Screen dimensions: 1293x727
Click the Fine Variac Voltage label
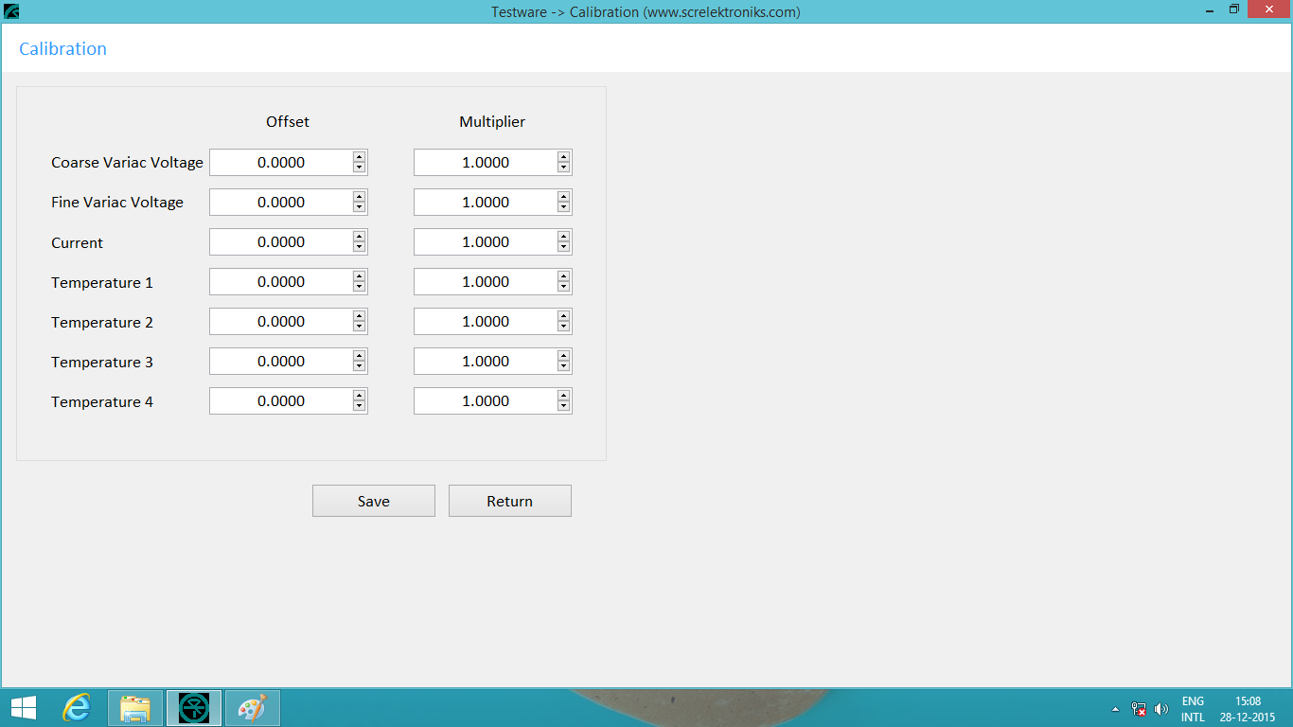pyautogui.click(x=117, y=203)
